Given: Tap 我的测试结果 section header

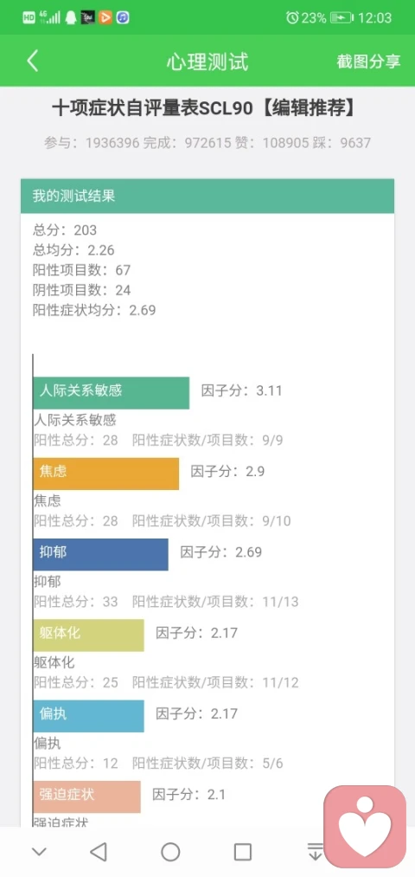Looking at the screenshot, I should [x=207, y=196].
